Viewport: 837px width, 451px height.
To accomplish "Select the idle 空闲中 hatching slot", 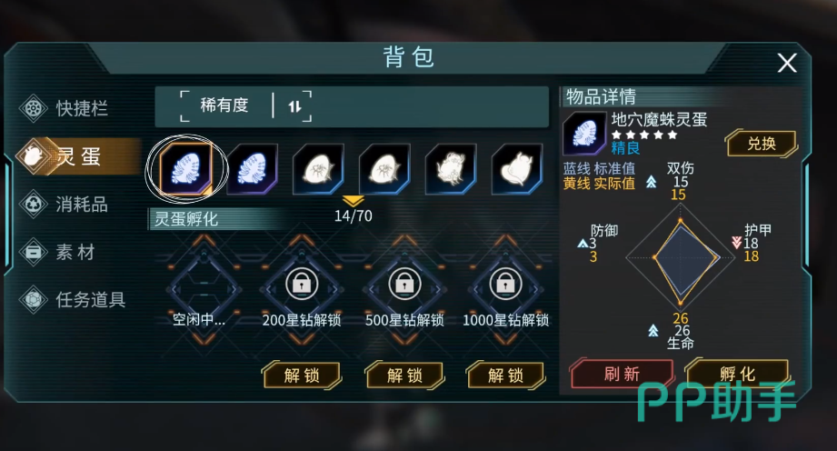I will pos(204,289).
